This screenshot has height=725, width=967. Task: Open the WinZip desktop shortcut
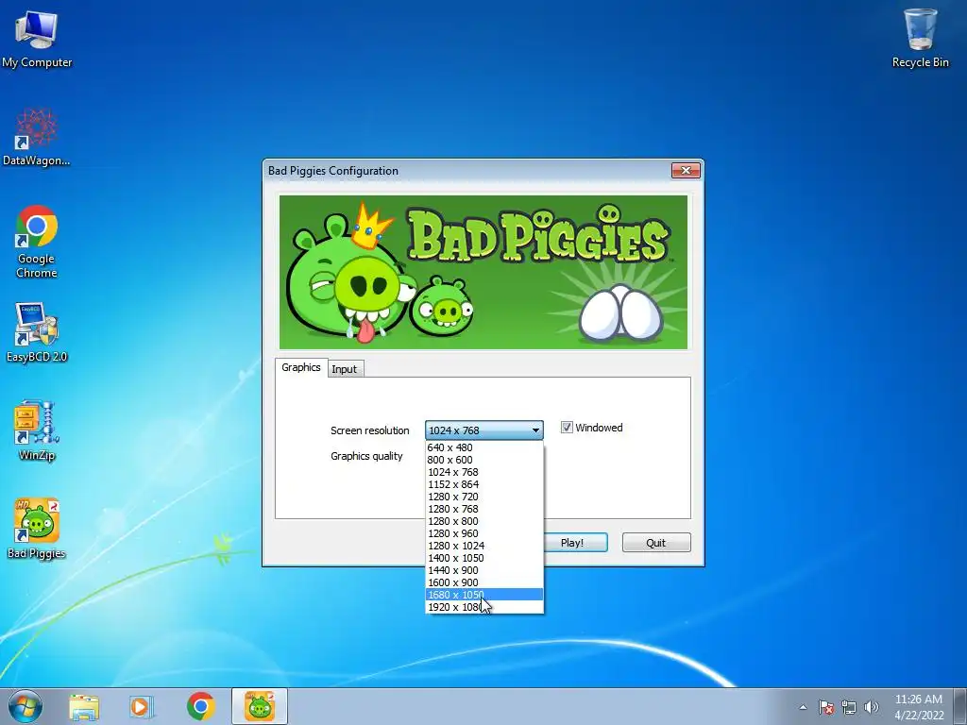(x=37, y=431)
